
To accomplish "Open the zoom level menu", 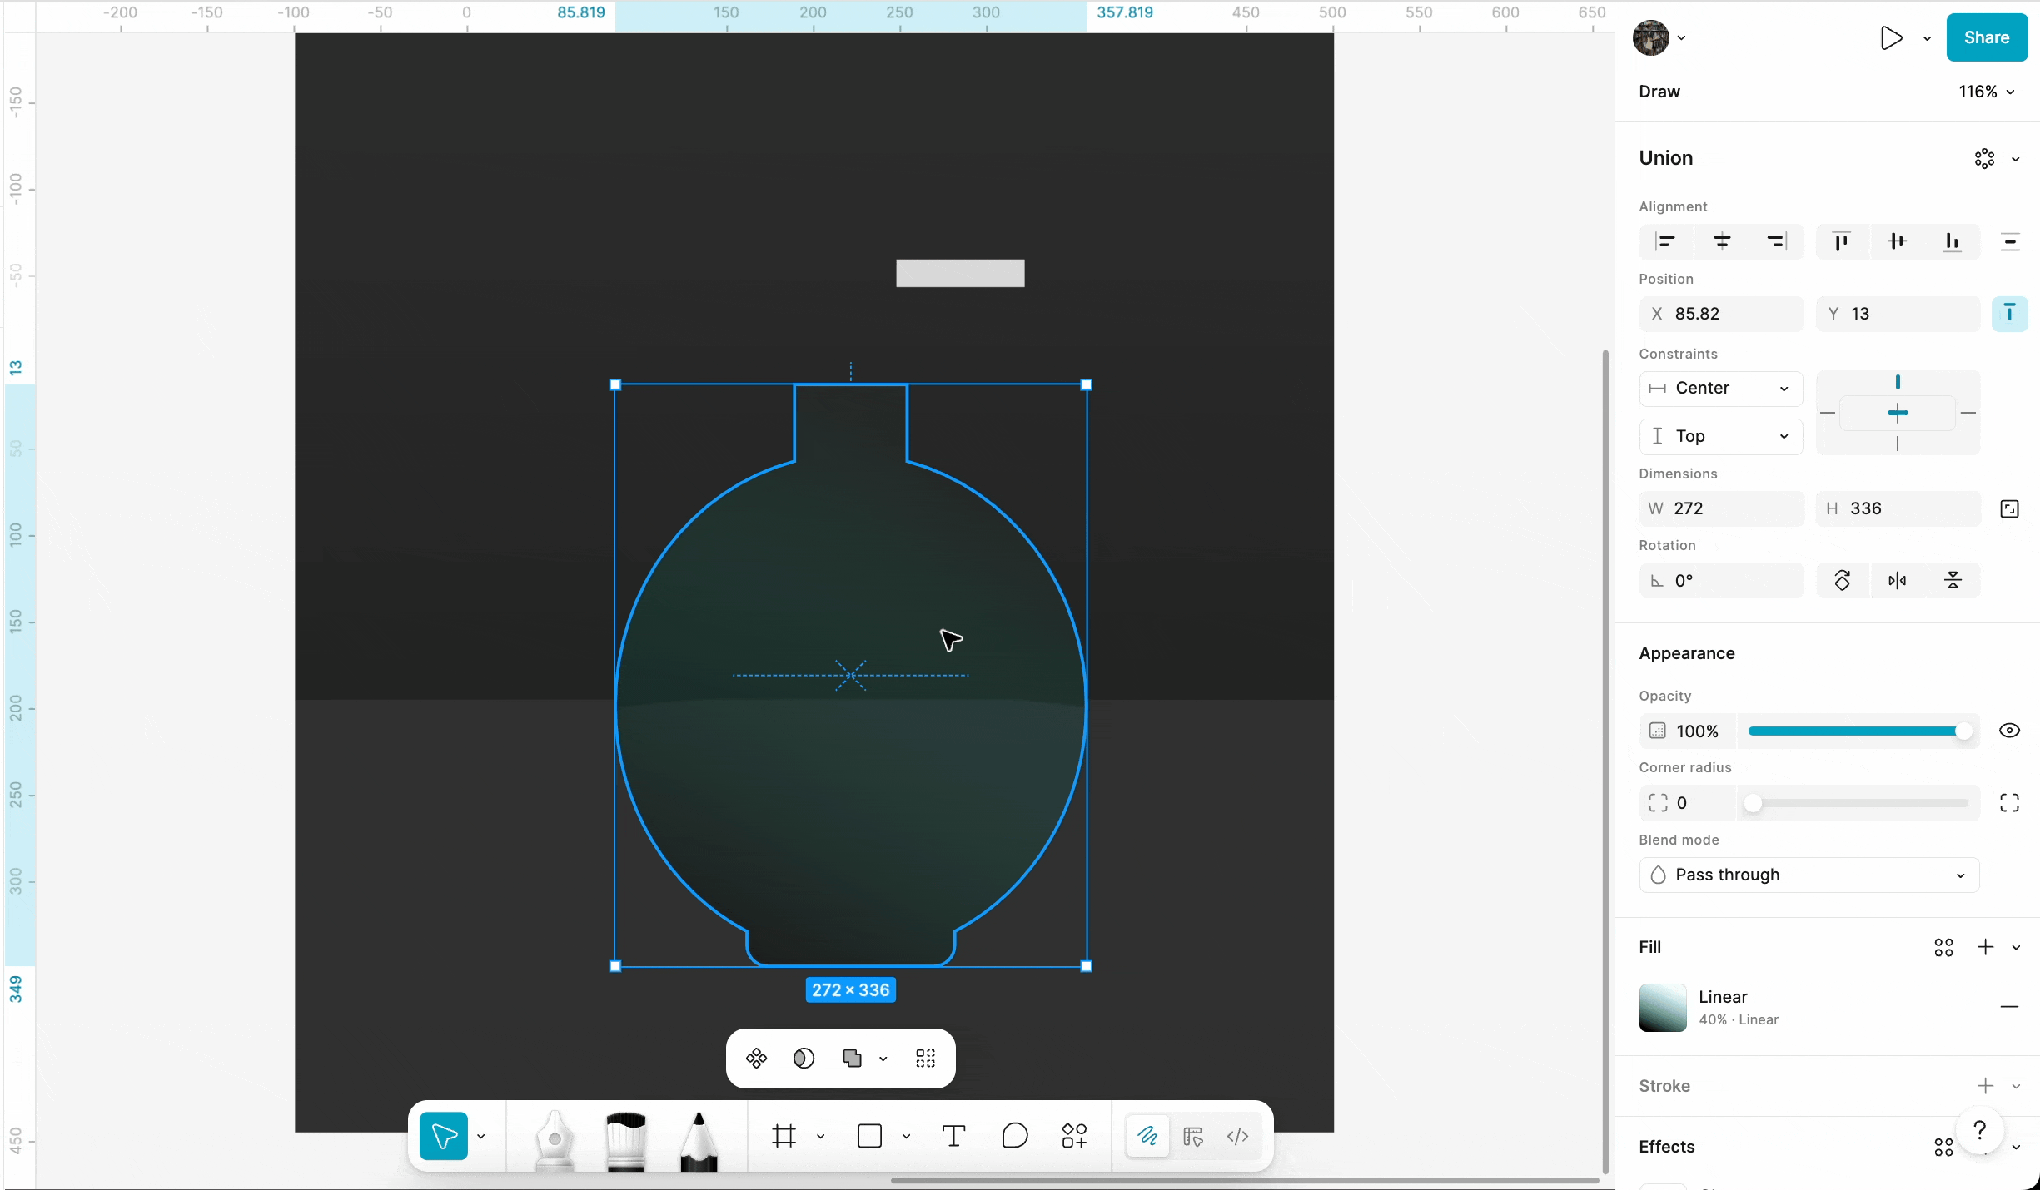I will coord(1987,92).
